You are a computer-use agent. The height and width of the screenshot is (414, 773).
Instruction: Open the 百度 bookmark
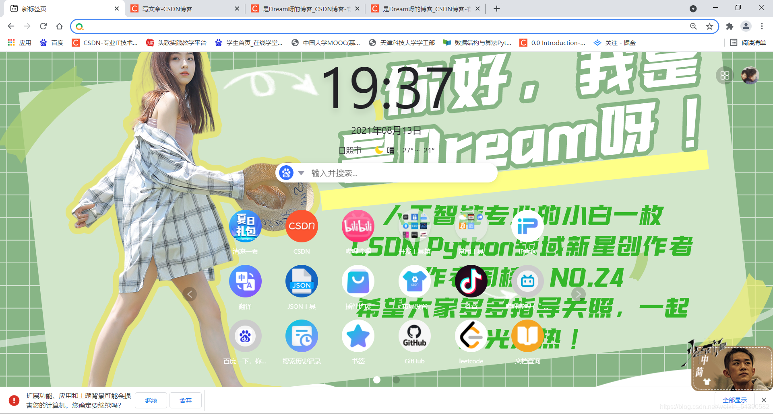[52, 43]
